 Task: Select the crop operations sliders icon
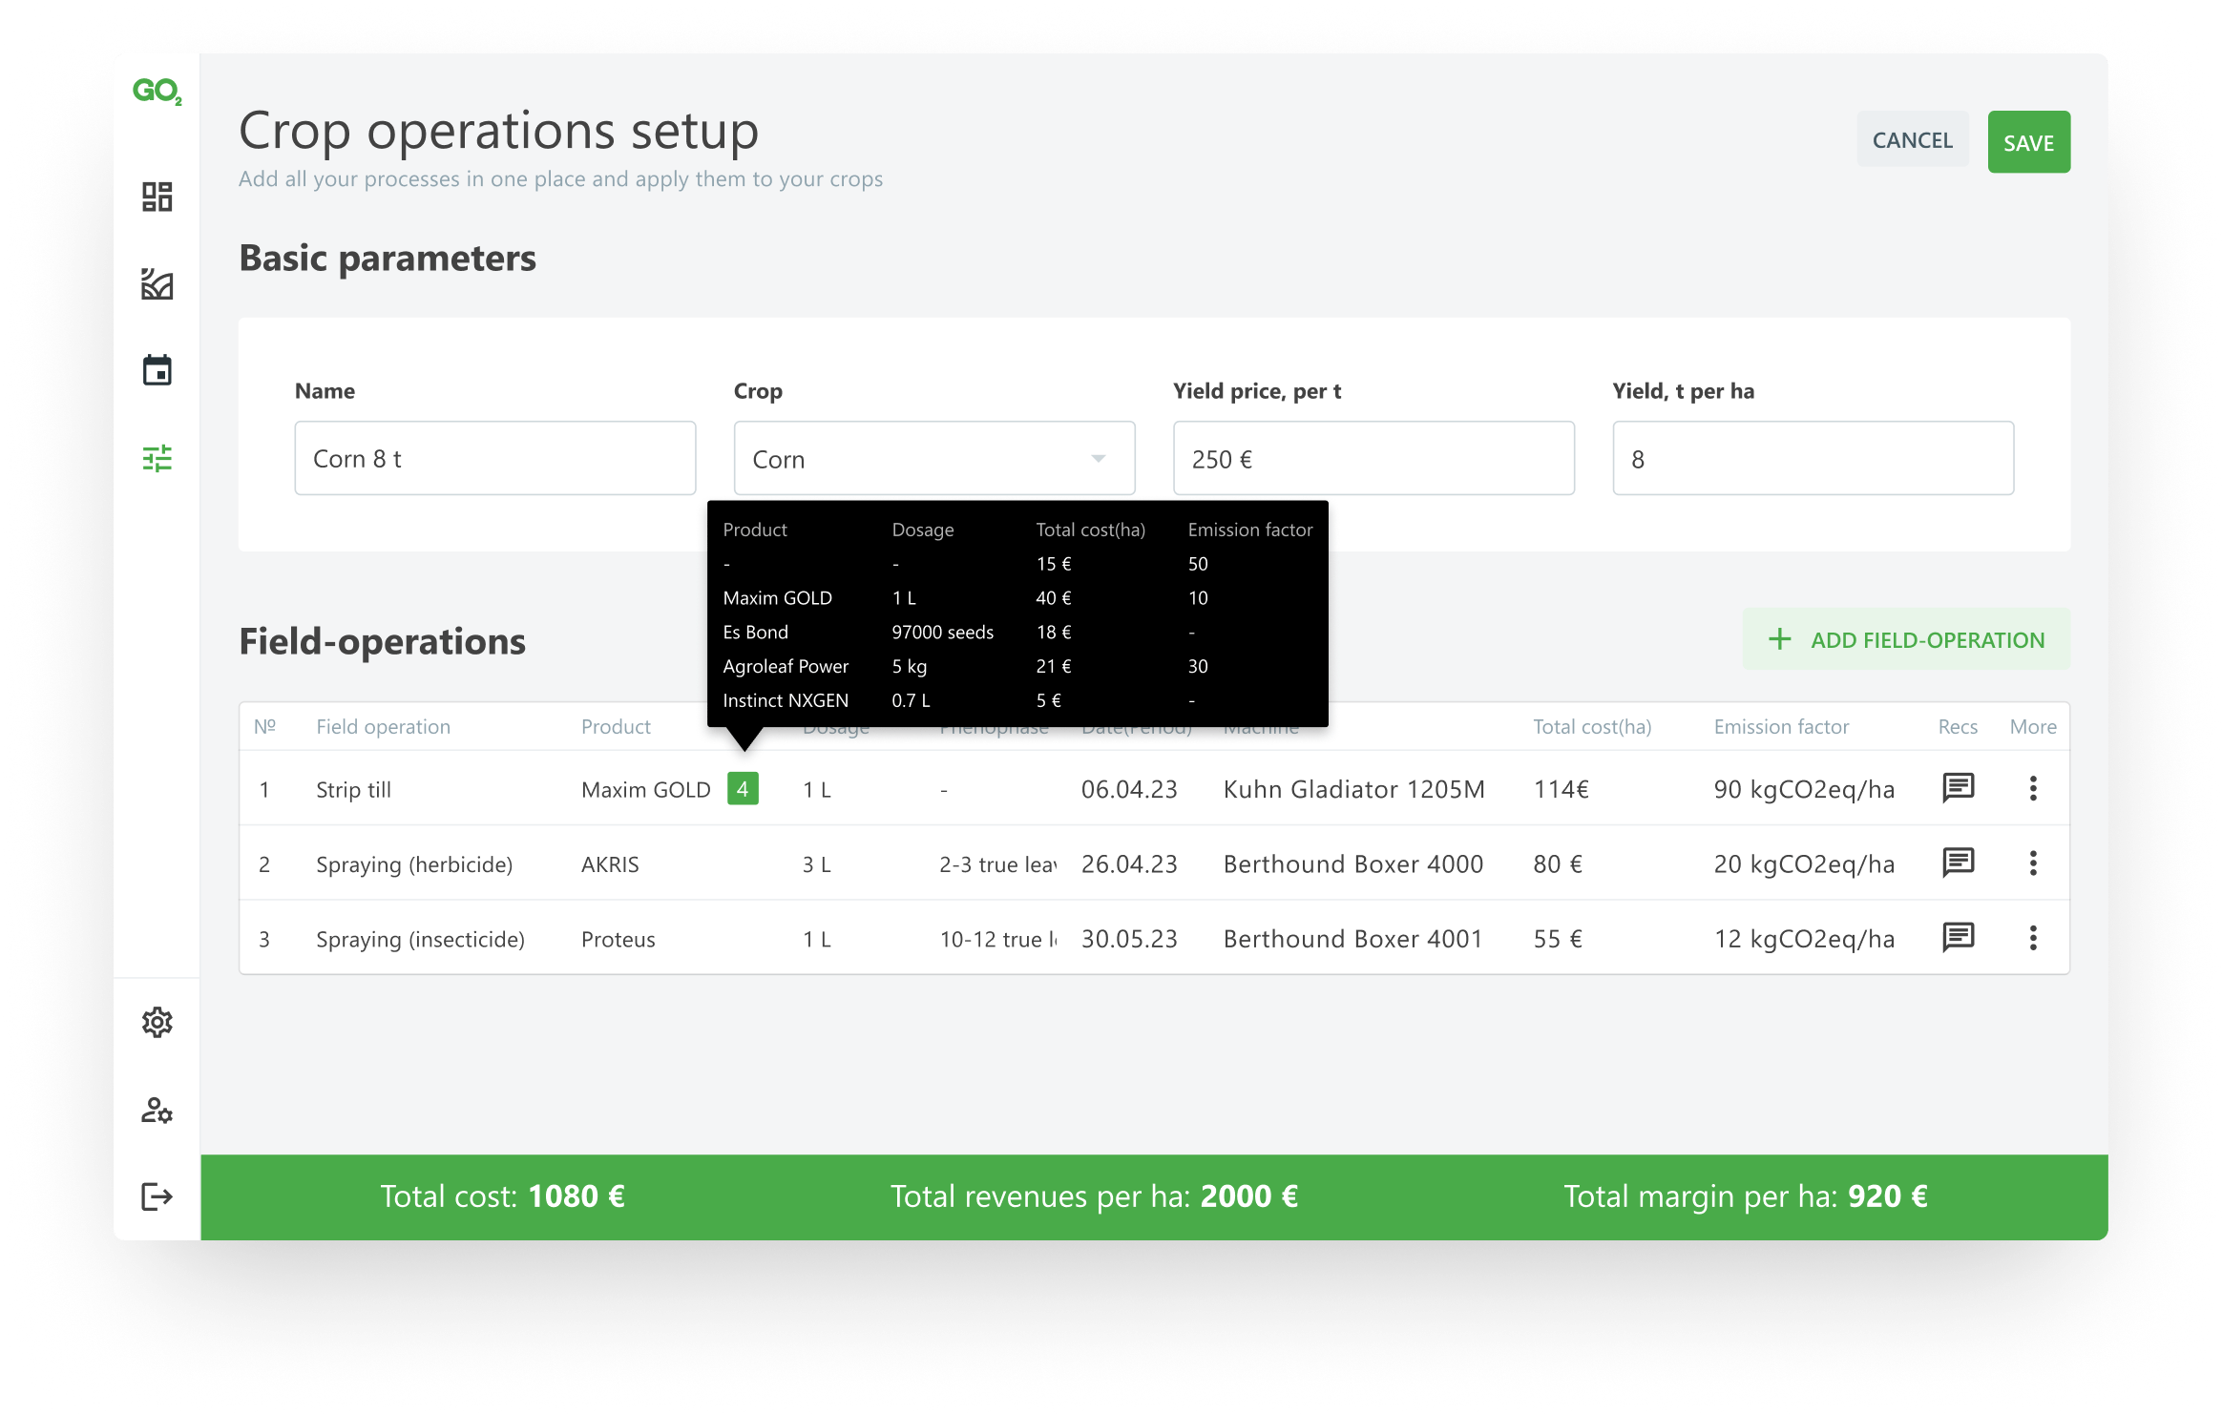(x=157, y=458)
